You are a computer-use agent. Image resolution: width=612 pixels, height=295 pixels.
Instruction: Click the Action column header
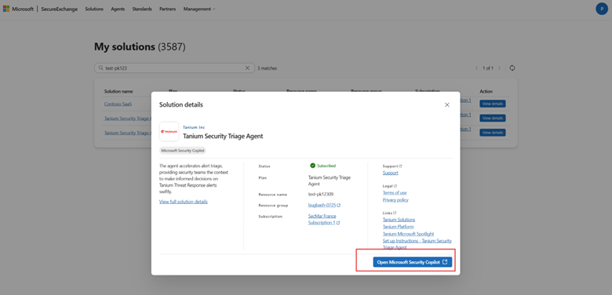pos(486,91)
